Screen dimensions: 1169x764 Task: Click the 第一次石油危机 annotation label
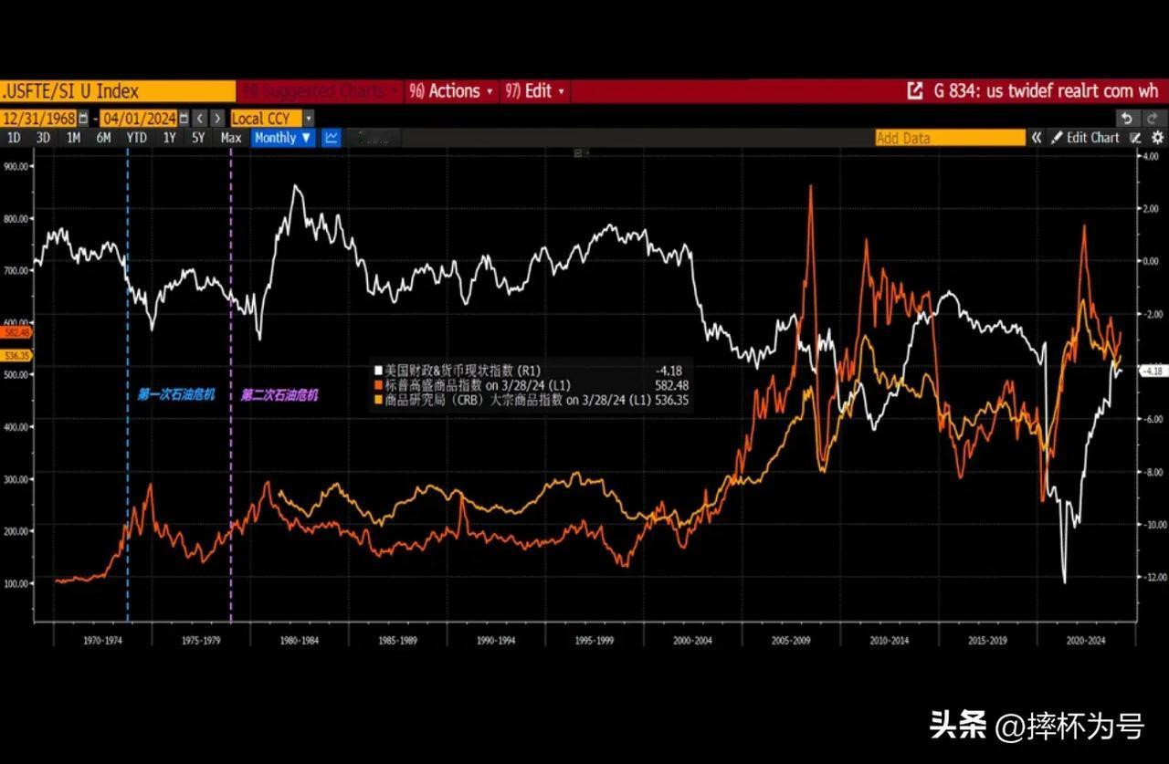tap(175, 395)
